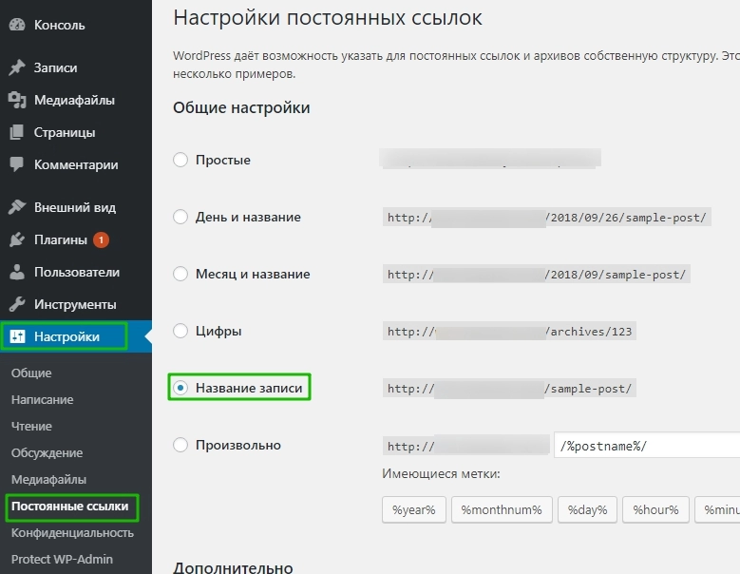Image resolution: width=740 pixels, height=574 pixels.
Task: Go to Protect WP-Admin submenu
Action: click(62, 560)
